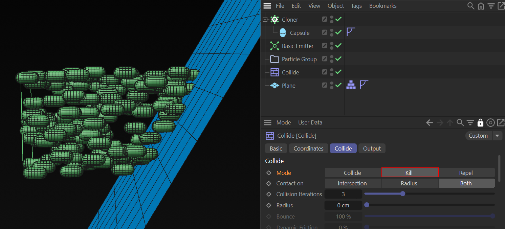Click the Radius 0 cm input field
Screen dimensions: 505x229
pyautogui.click(x=343, y=205)
